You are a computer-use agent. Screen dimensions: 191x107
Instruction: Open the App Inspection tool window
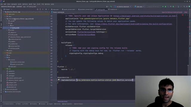(67, 104)
